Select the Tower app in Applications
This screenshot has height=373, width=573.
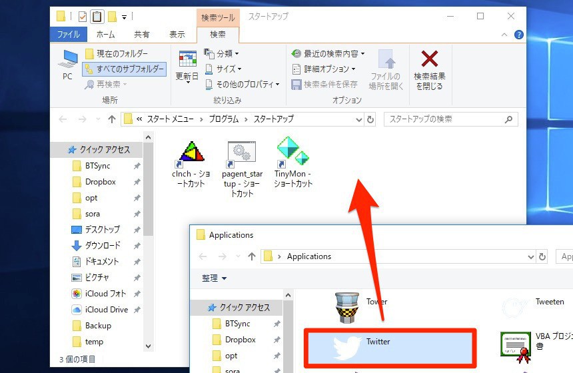tap(360, 307)
